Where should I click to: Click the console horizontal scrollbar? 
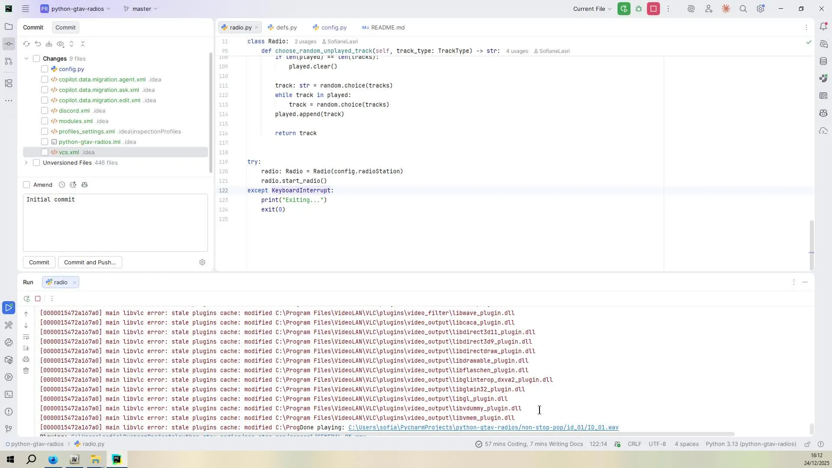click(x=390, y=434)
